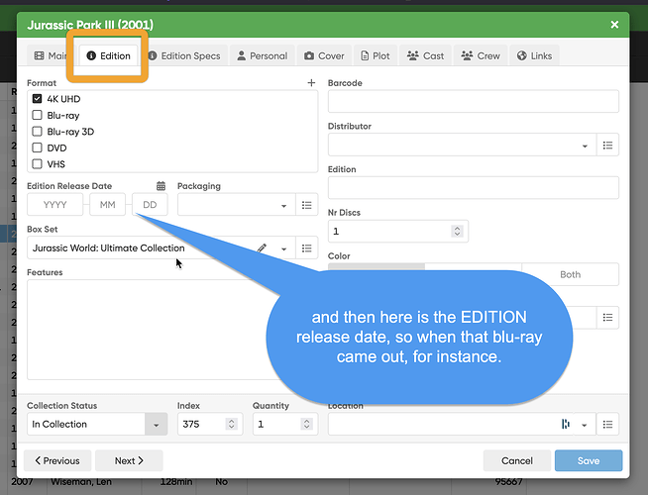Open the Distributor list manager icon
648x495 pixels.
point(608,146)
